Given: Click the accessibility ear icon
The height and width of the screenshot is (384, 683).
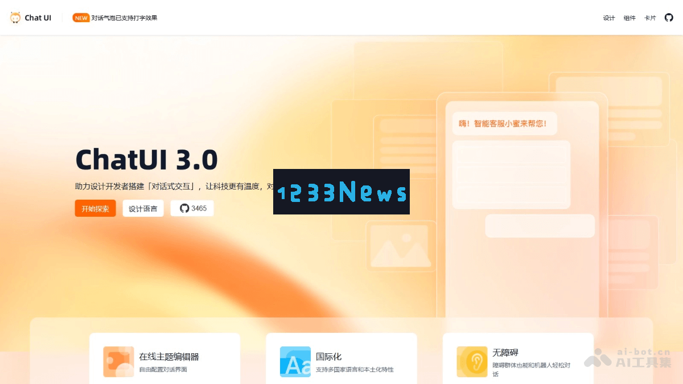Looking at the screenshot, I should pos(472,362).
